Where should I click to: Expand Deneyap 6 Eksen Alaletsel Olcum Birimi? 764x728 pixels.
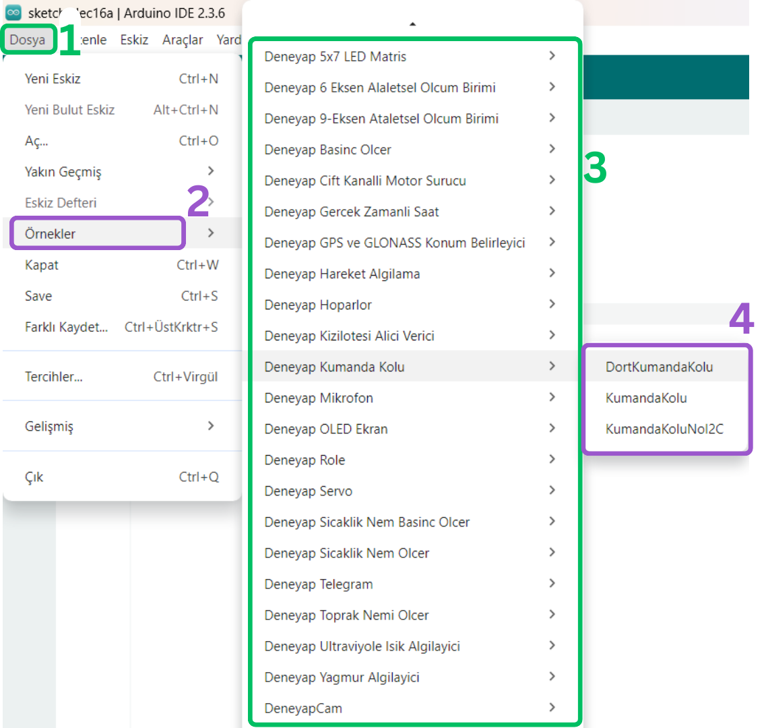click(x=414, y=87)
